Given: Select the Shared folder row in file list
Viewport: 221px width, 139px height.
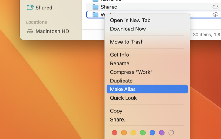Looking at the screenshot, I should [x=151, y=7].
